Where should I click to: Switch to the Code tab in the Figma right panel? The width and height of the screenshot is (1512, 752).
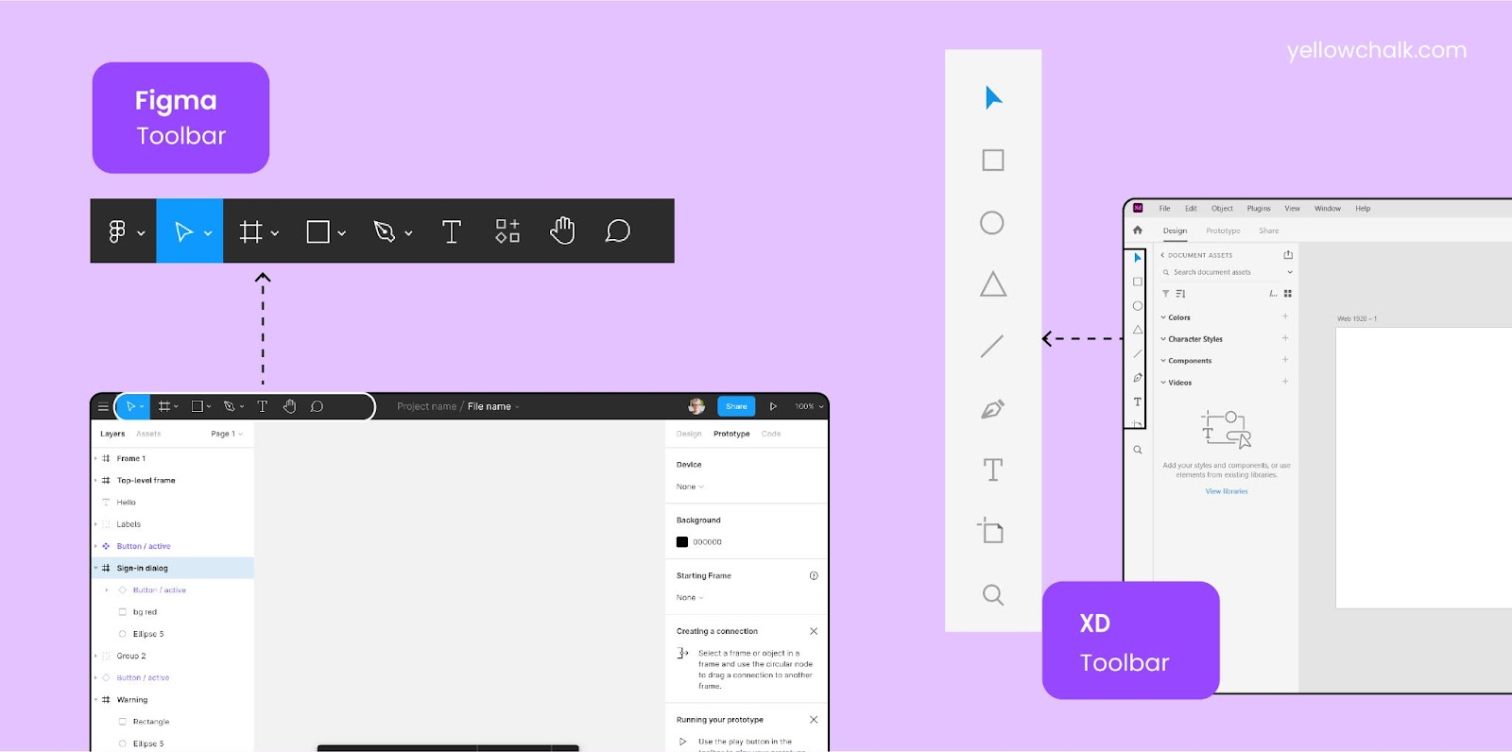[x=771, y=434]
